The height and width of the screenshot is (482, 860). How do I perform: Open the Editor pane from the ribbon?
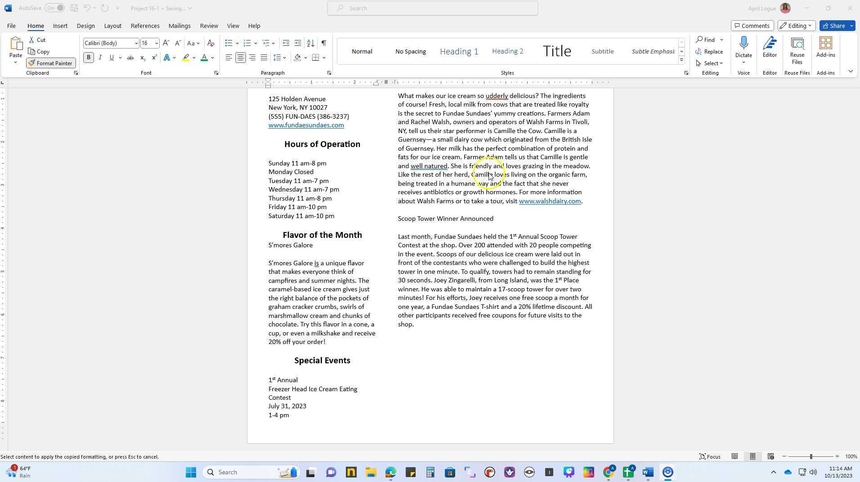769,48
